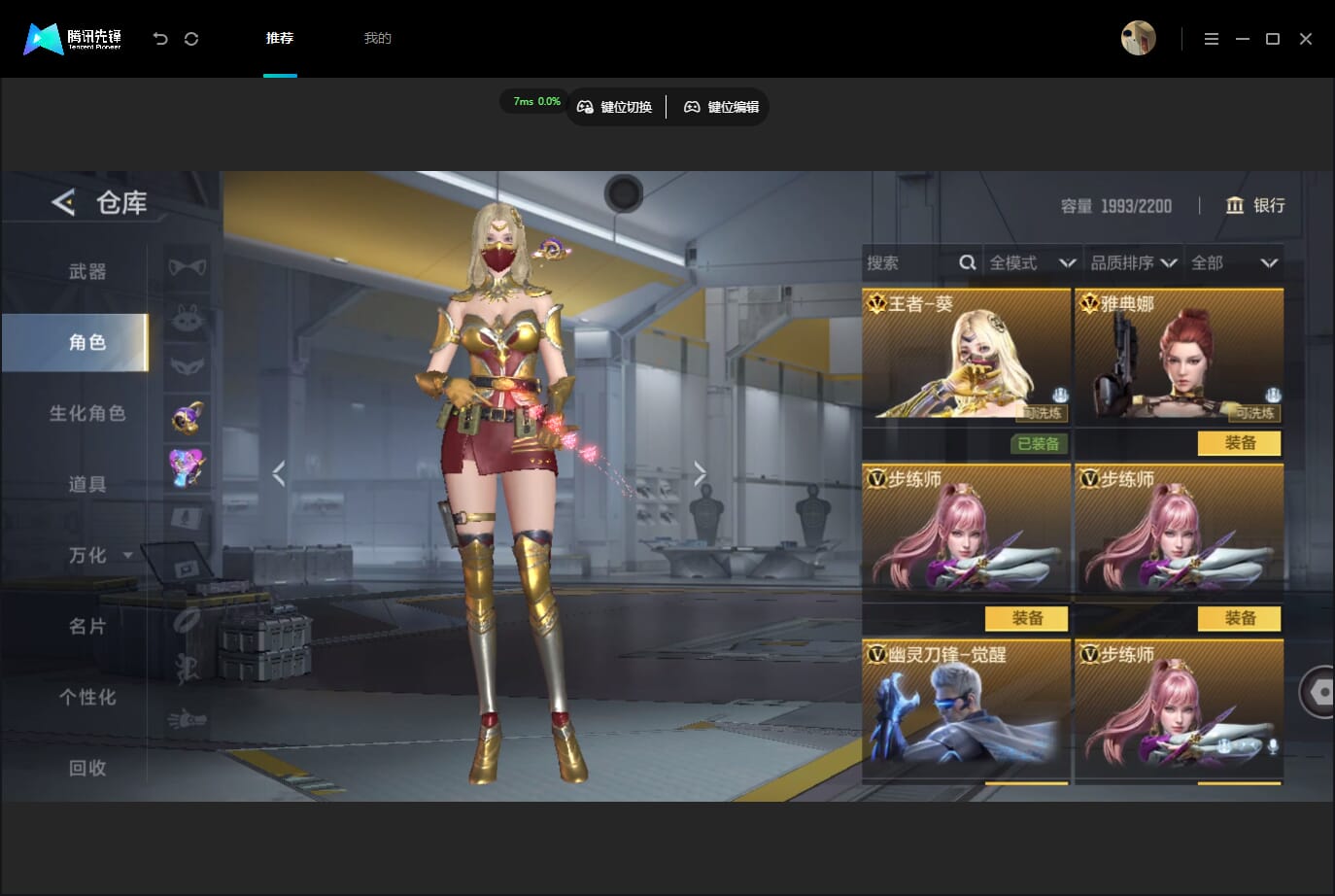Select the gold and purple ornament item

pos(188,417)
